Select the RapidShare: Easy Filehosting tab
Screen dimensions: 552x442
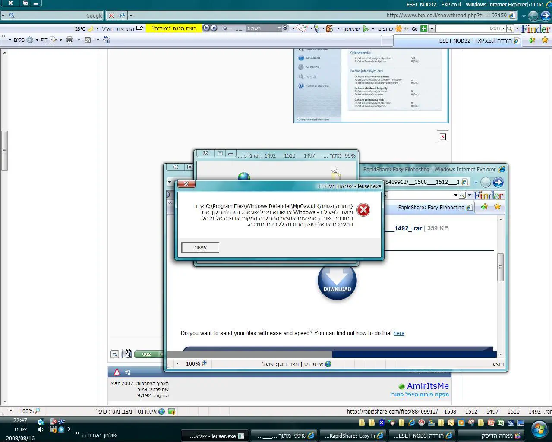point(431,207)
